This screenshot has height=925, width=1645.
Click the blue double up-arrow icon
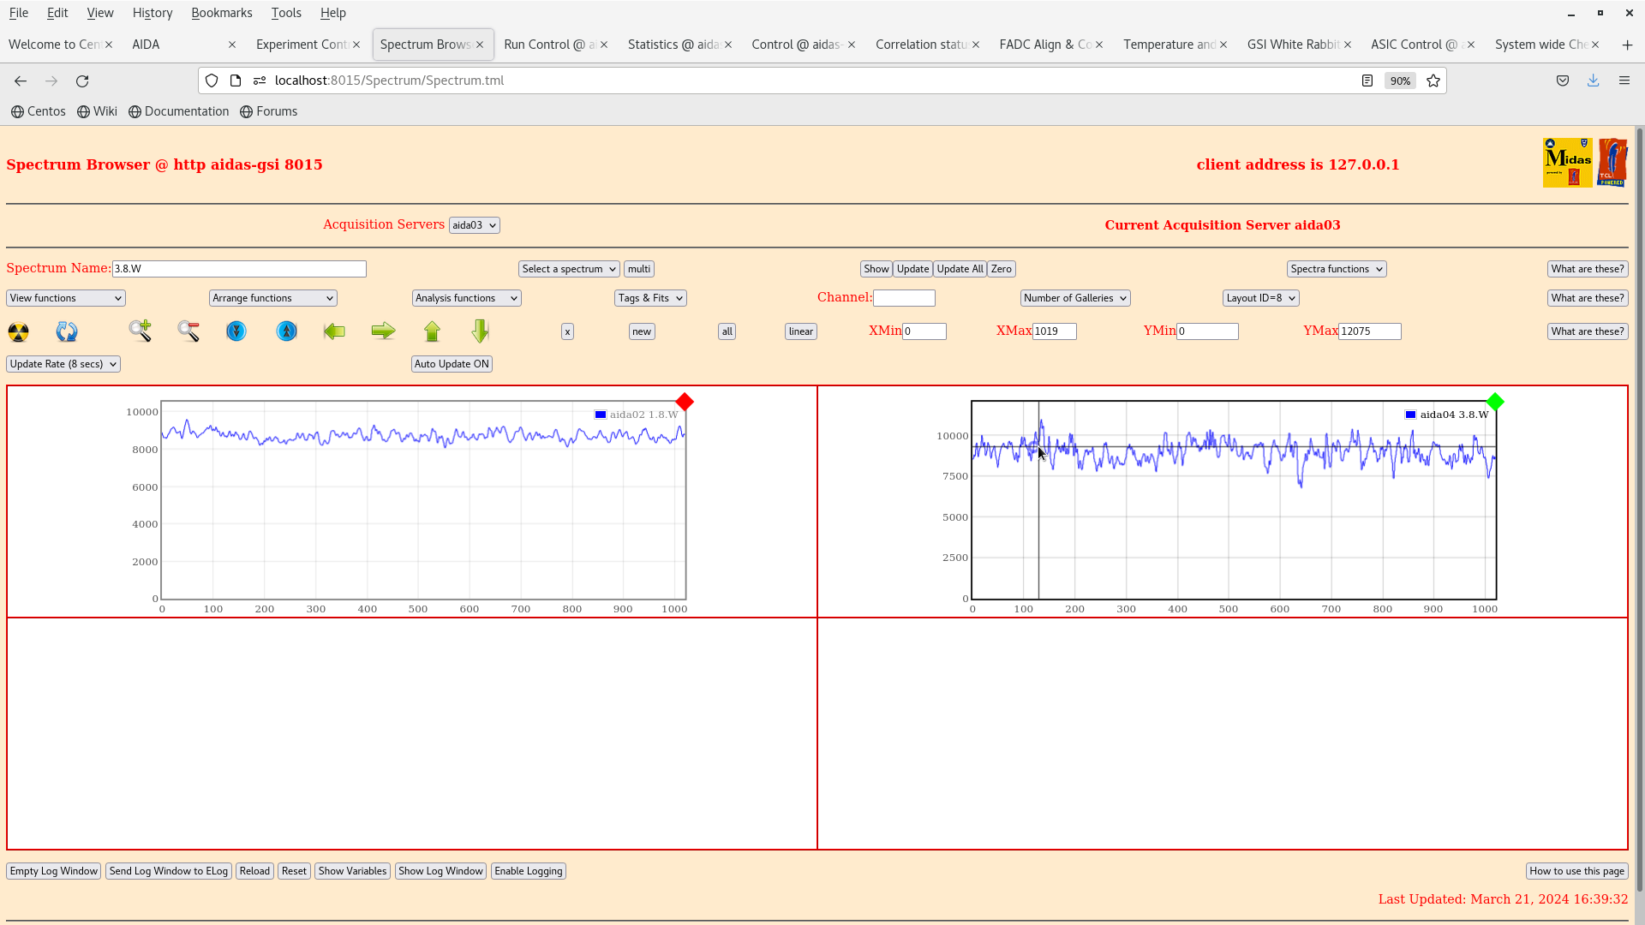point(287,331)
